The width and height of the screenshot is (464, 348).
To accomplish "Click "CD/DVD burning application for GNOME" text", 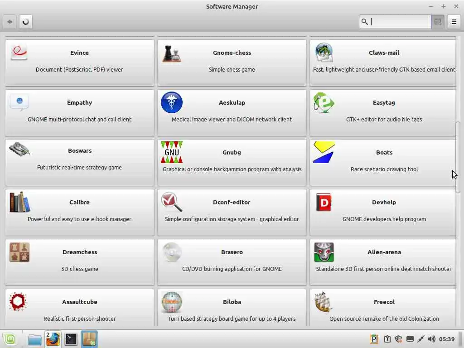I will tap(232, 269).
